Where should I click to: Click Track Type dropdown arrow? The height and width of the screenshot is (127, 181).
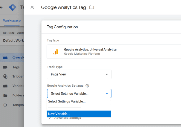point(107,74)
